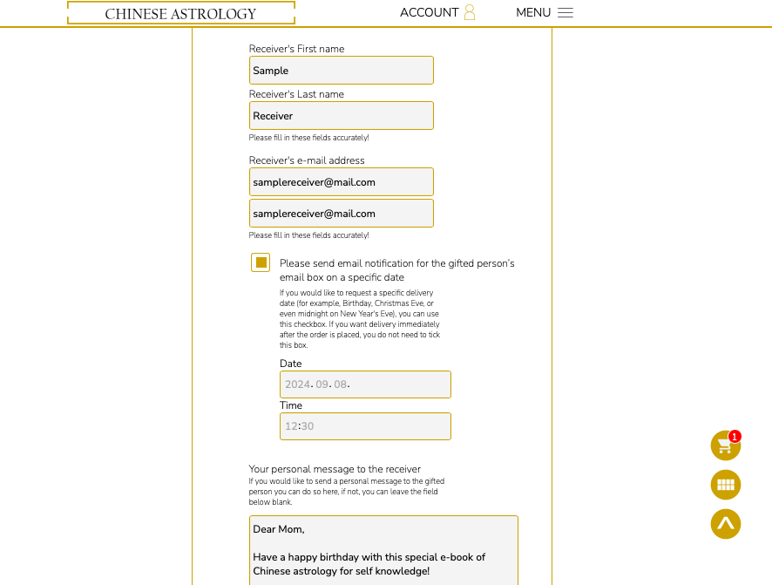Focus the first receiver's e-mail address field
The width and height of the screenshot is (772, 585).
tap(341, 182)
